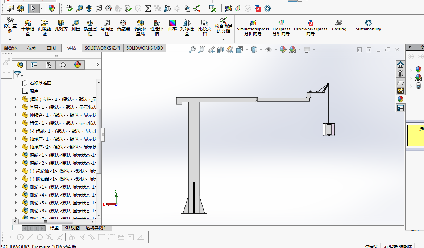Open FeatureManager design tree tab
424x248 pixels.
click(x=20, y=65)
